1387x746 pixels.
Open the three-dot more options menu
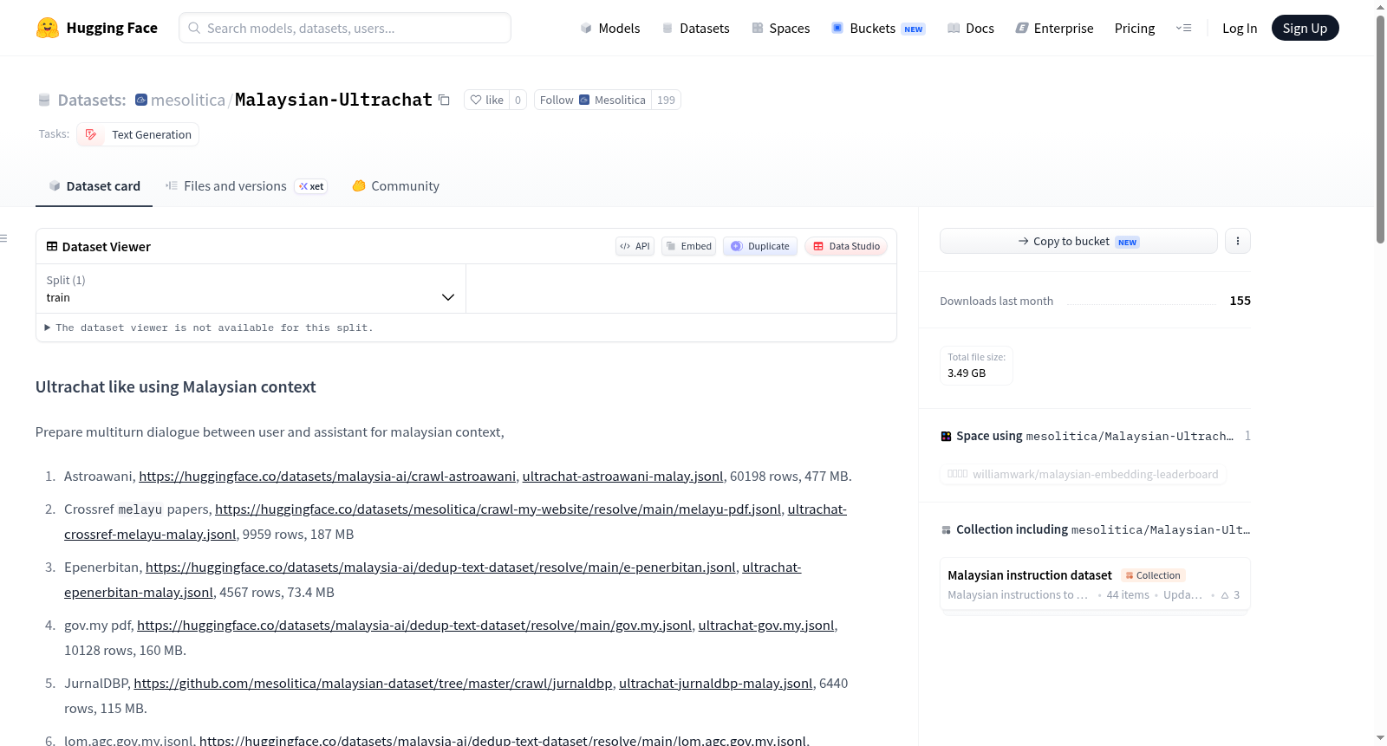1238,241
